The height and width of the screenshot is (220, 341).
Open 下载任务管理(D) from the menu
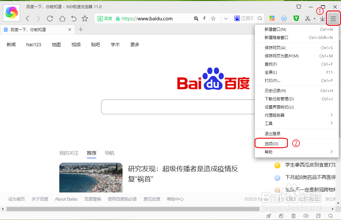click(x=297, y=99)
